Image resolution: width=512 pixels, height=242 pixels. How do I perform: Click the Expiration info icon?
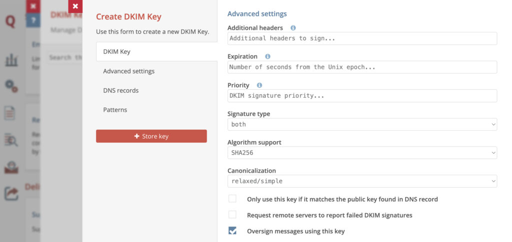(x=267, y=56)
